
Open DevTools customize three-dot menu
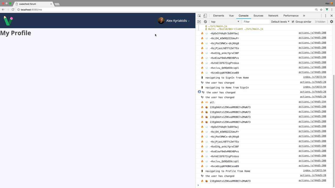pos(326,16)
